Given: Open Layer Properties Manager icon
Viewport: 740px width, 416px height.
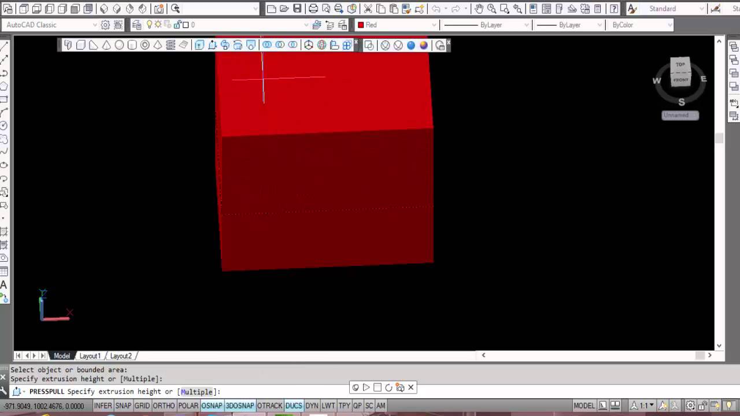Looking at the screenshot, I should click(x=136, y=25).
